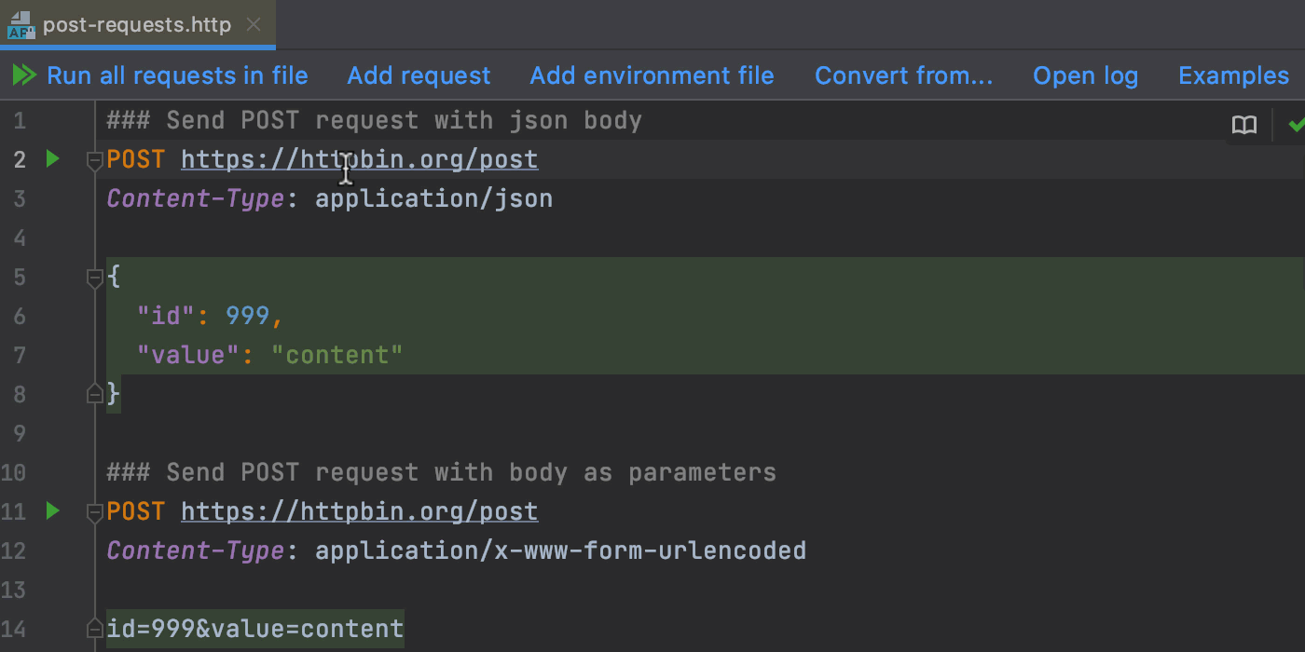Open the Convert from... menu

pos(903,75)
